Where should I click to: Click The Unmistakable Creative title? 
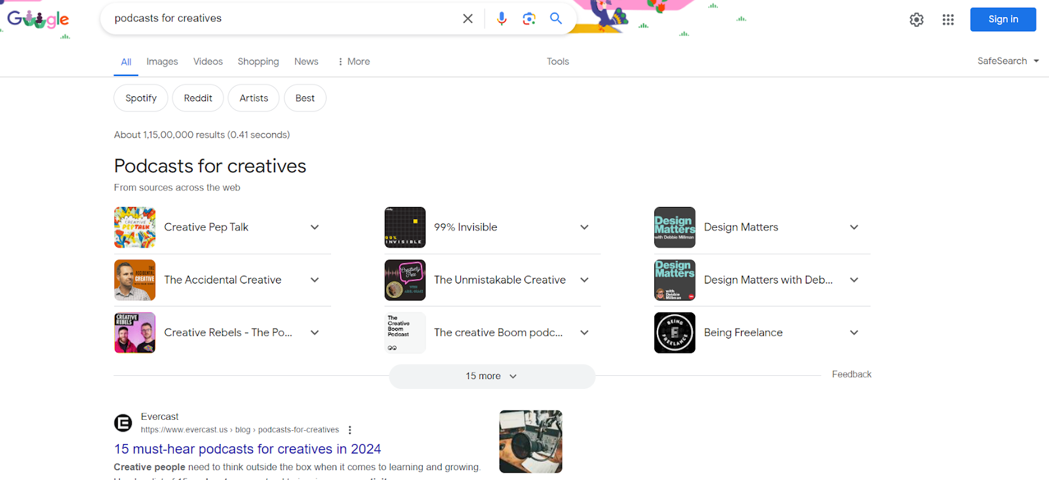(x=500, y=280)
